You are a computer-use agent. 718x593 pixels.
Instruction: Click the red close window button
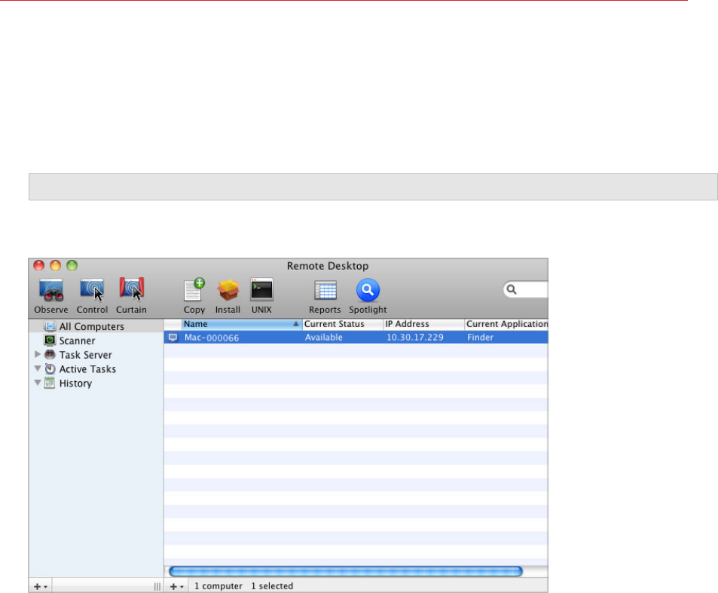(39, 265)
